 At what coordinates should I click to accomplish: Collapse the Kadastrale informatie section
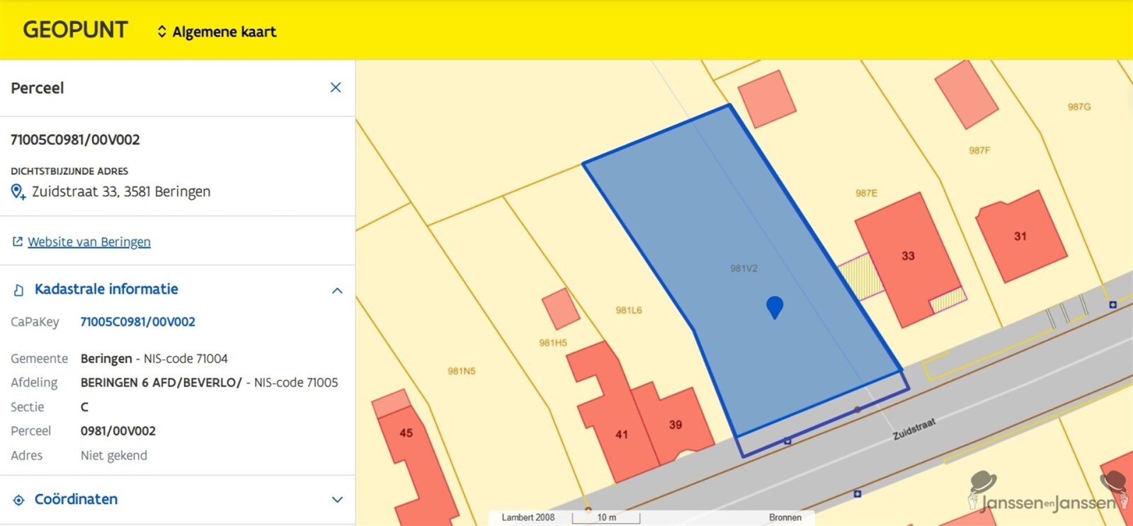337,290
